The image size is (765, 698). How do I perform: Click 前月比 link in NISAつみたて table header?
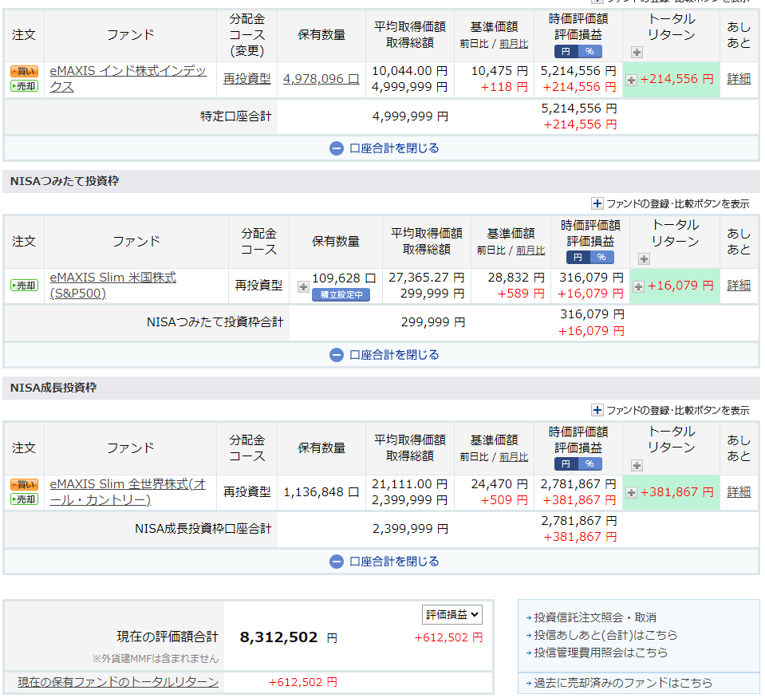(530, 250)
